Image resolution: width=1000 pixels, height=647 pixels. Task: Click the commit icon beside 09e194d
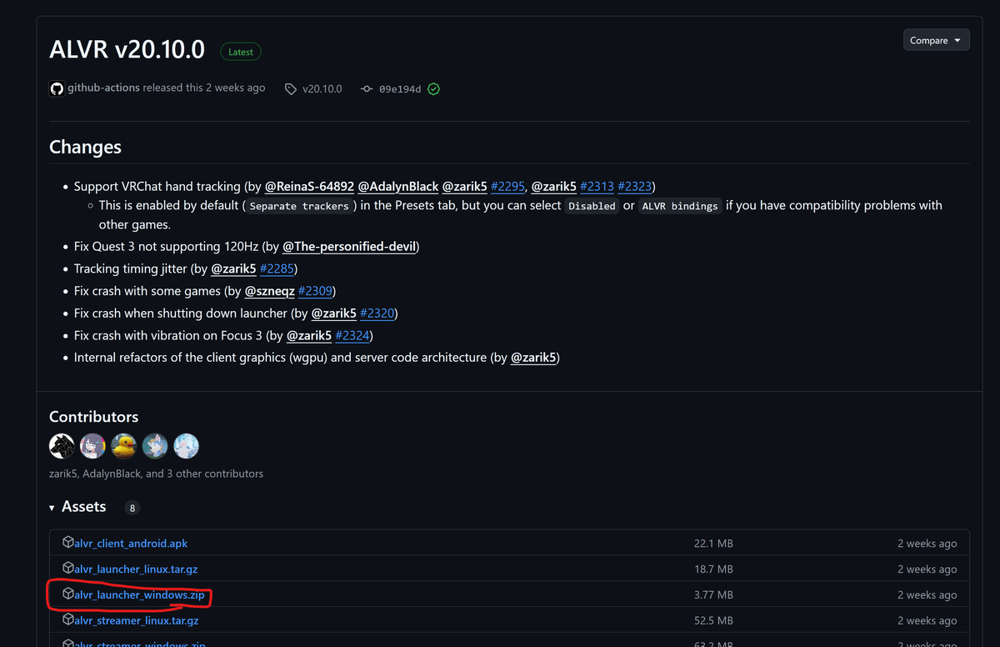tap(367, 88)
